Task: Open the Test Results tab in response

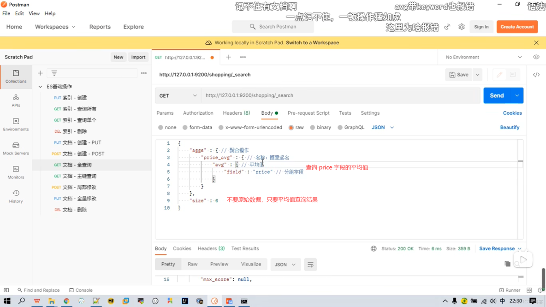Action: tap(245, 248)
